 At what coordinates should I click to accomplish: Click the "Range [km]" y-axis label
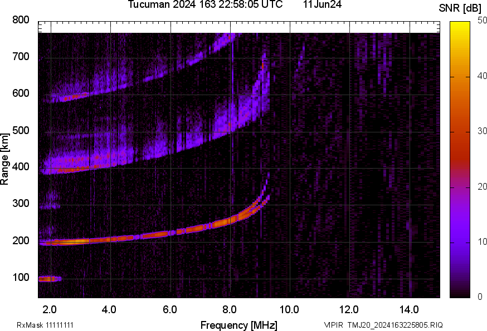(4, 159)
